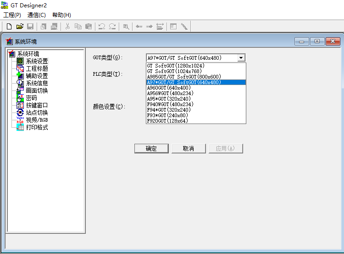
Task: Click the preview magnifier toolbar icon
Action: point(126,27)
